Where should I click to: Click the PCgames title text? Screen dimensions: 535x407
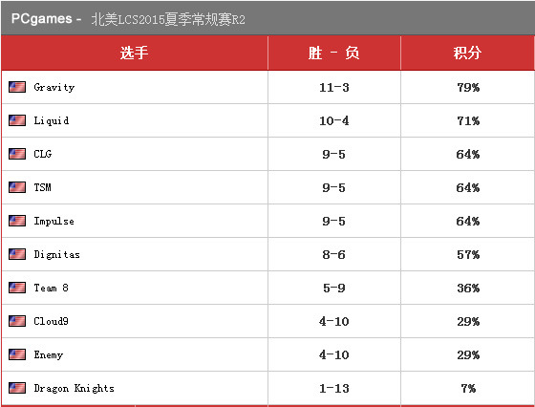coord(42,18)
